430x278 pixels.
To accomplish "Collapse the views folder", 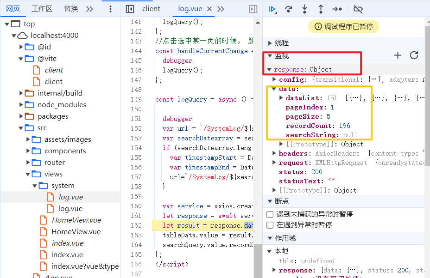I will 28,174.
